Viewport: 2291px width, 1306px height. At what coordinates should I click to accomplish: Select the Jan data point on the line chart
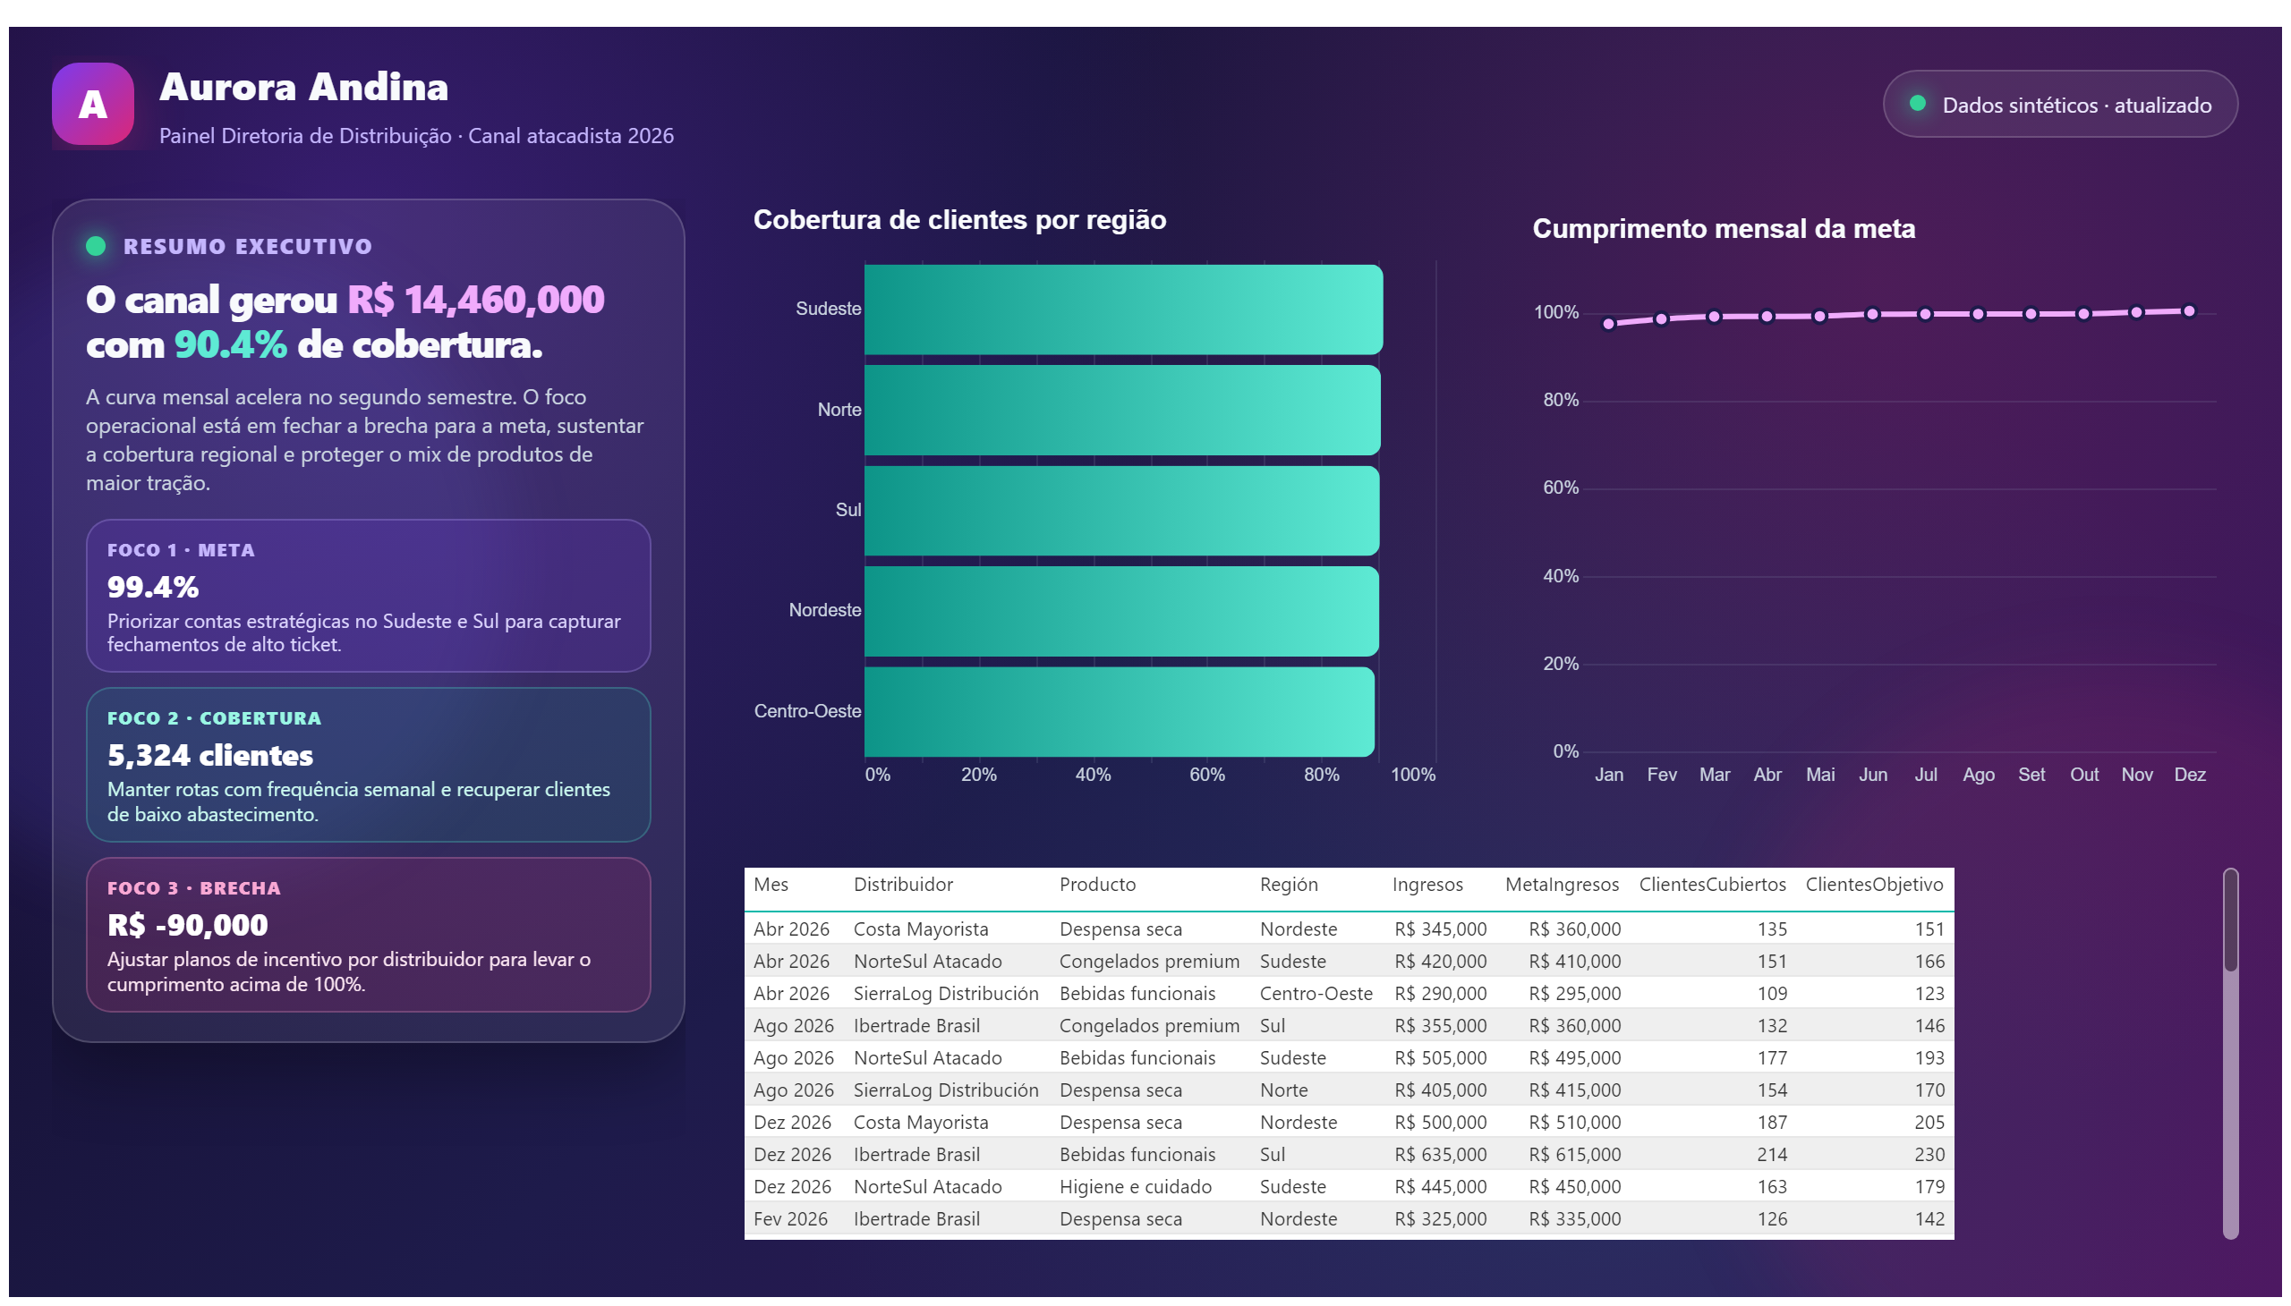pos(1608,324)
